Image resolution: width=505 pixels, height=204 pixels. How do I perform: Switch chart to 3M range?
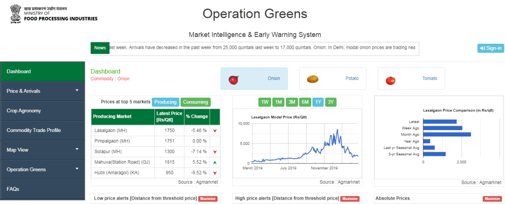point(292,102)
